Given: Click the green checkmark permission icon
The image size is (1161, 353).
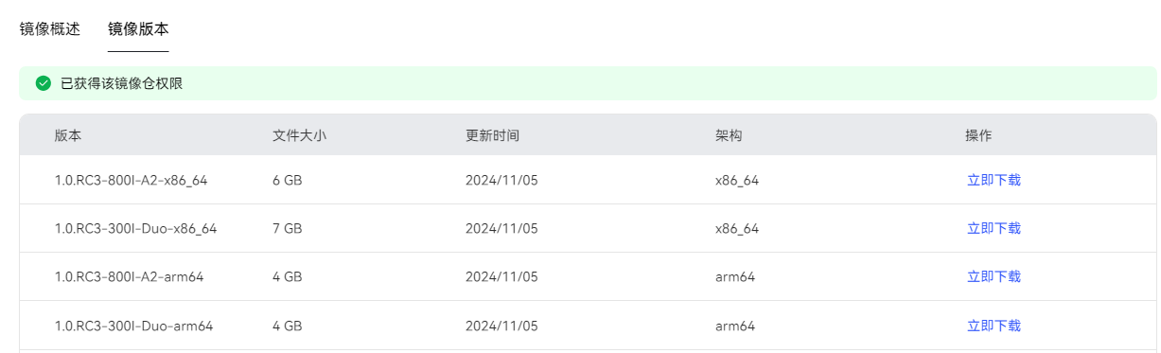Looking at the screenshot, I should (43, 83).
